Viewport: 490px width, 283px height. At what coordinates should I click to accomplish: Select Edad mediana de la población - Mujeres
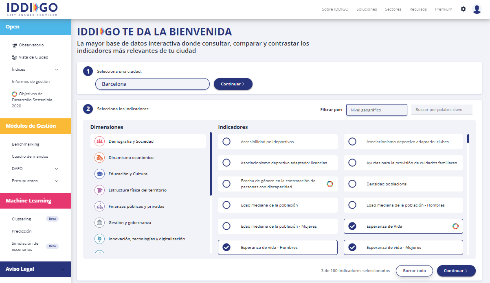point(226,226)
